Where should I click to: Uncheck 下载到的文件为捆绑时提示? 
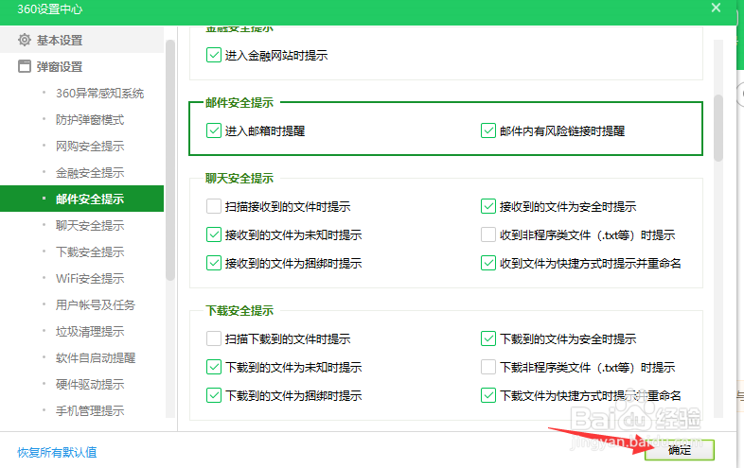(214, 395)
